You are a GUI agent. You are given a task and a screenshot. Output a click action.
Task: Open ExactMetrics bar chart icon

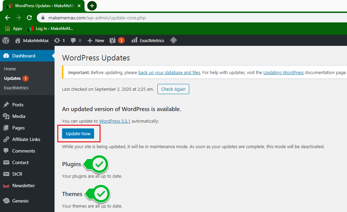click(134, 40)
